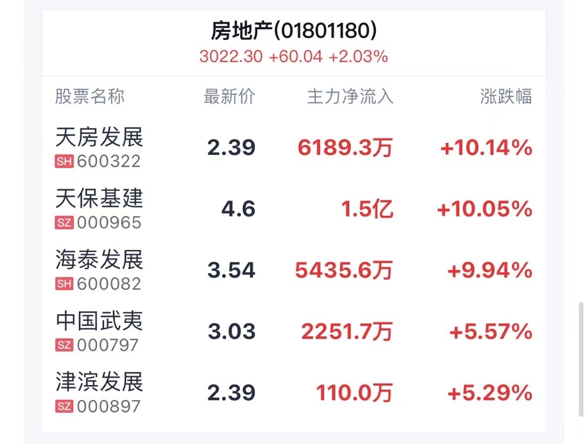The width and height of the screenshot is (588, 444).
Task: Click the SZ badge beside code 000965
Action: pyautogui.click(x=64, y=223)
